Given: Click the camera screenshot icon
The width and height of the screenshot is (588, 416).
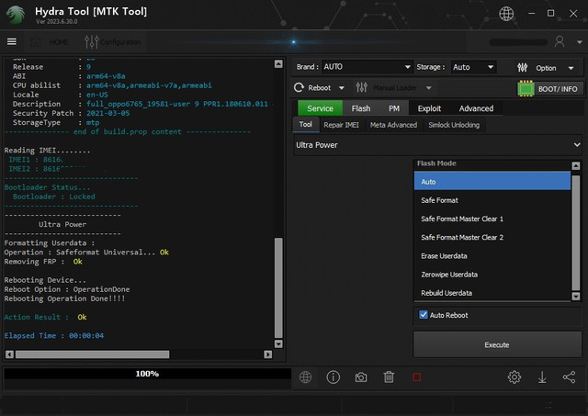Looking at the screenshot, I should [x=361, y=377].
